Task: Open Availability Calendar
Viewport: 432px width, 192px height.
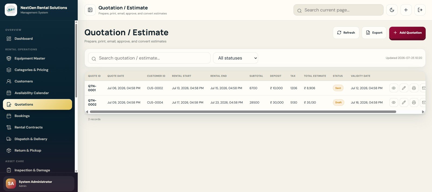Action: pyautogui.click(x=38, y=93)
